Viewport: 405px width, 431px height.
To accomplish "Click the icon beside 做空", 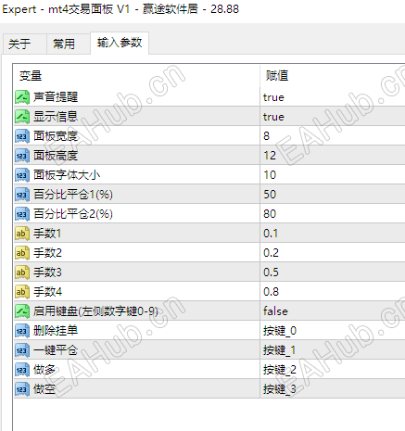I will 22,389.
